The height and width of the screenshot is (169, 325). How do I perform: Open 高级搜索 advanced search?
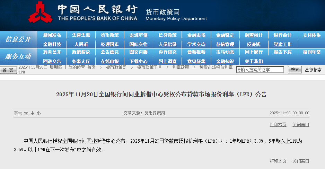click(313, 70)
